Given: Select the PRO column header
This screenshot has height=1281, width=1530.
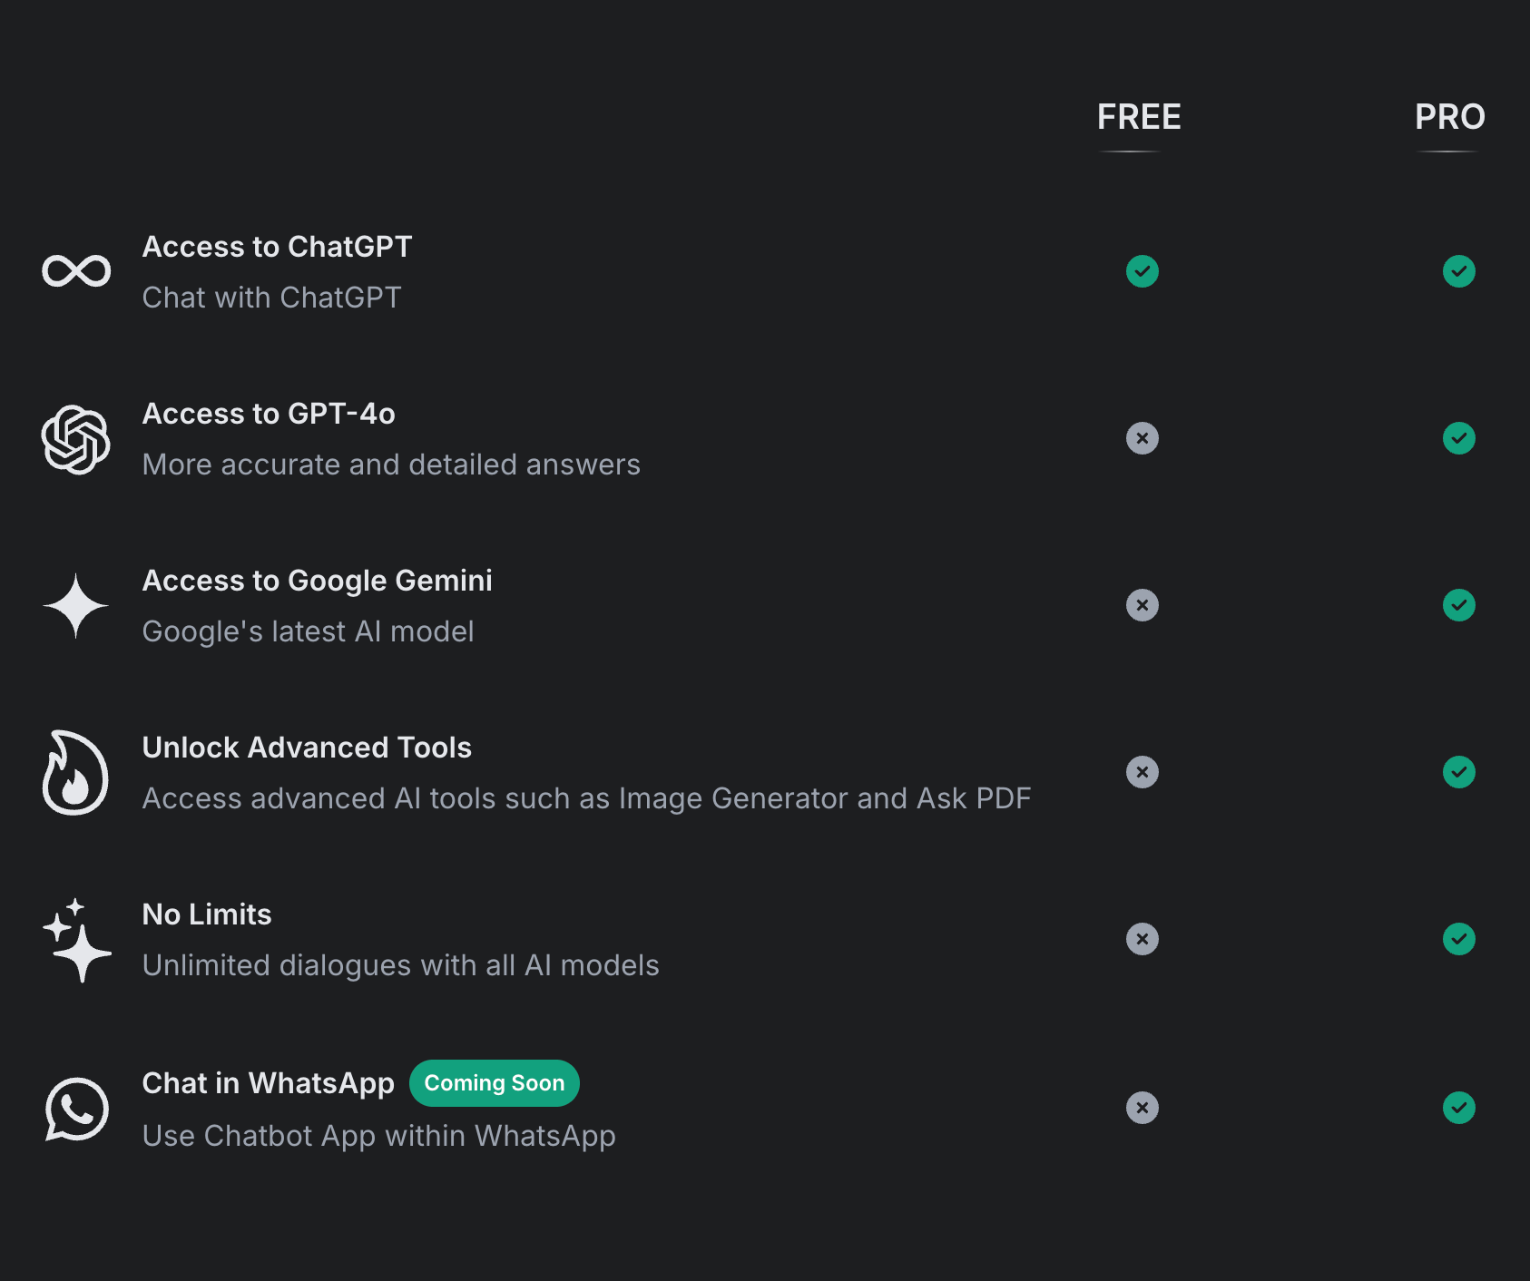Looking at the screenshot, I should (1449, 117).
